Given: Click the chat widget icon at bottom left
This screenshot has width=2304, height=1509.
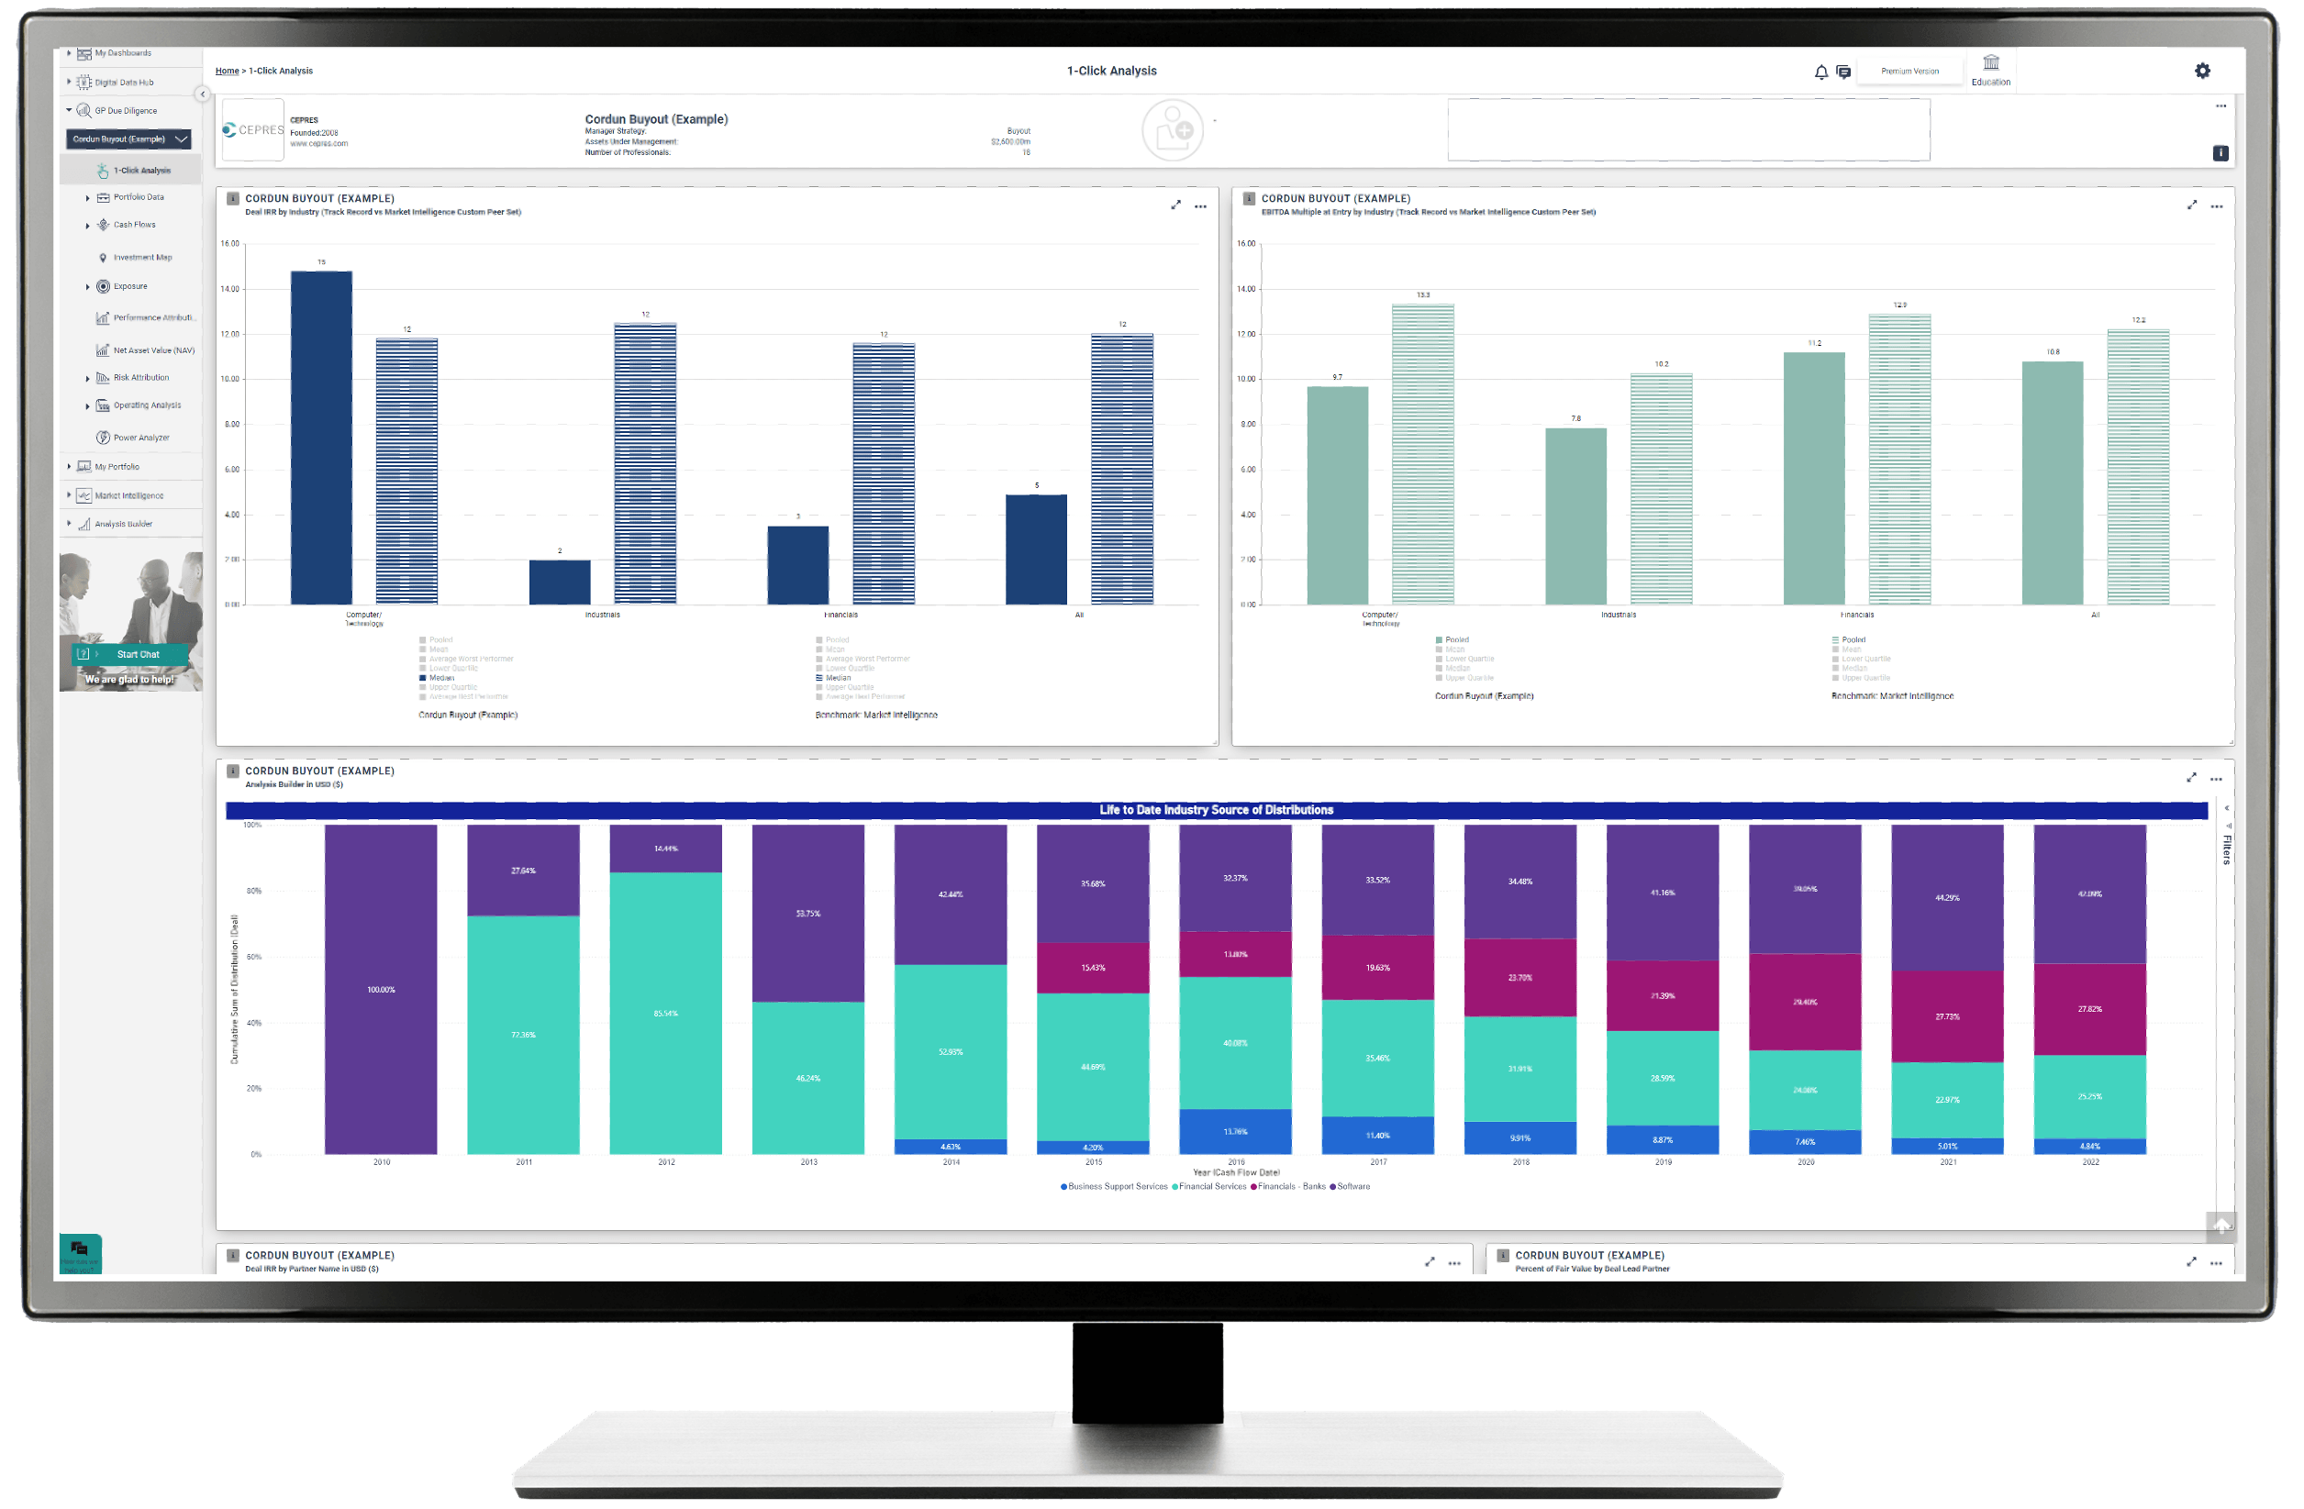Looking at the screenshot, I should (81, 1252).
